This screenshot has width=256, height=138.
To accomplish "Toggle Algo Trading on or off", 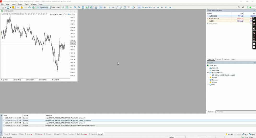I will (x=42, y=8).
